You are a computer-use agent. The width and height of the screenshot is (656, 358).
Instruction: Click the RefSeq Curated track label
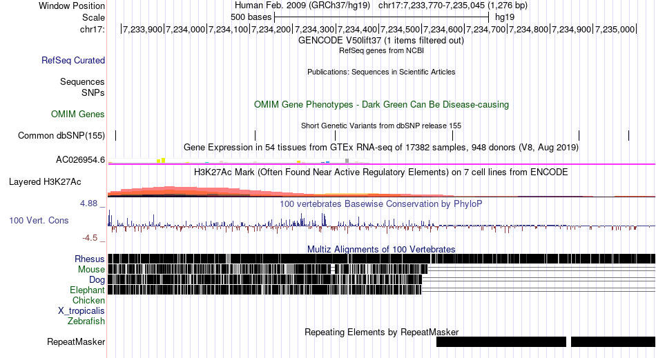[73, 60]
